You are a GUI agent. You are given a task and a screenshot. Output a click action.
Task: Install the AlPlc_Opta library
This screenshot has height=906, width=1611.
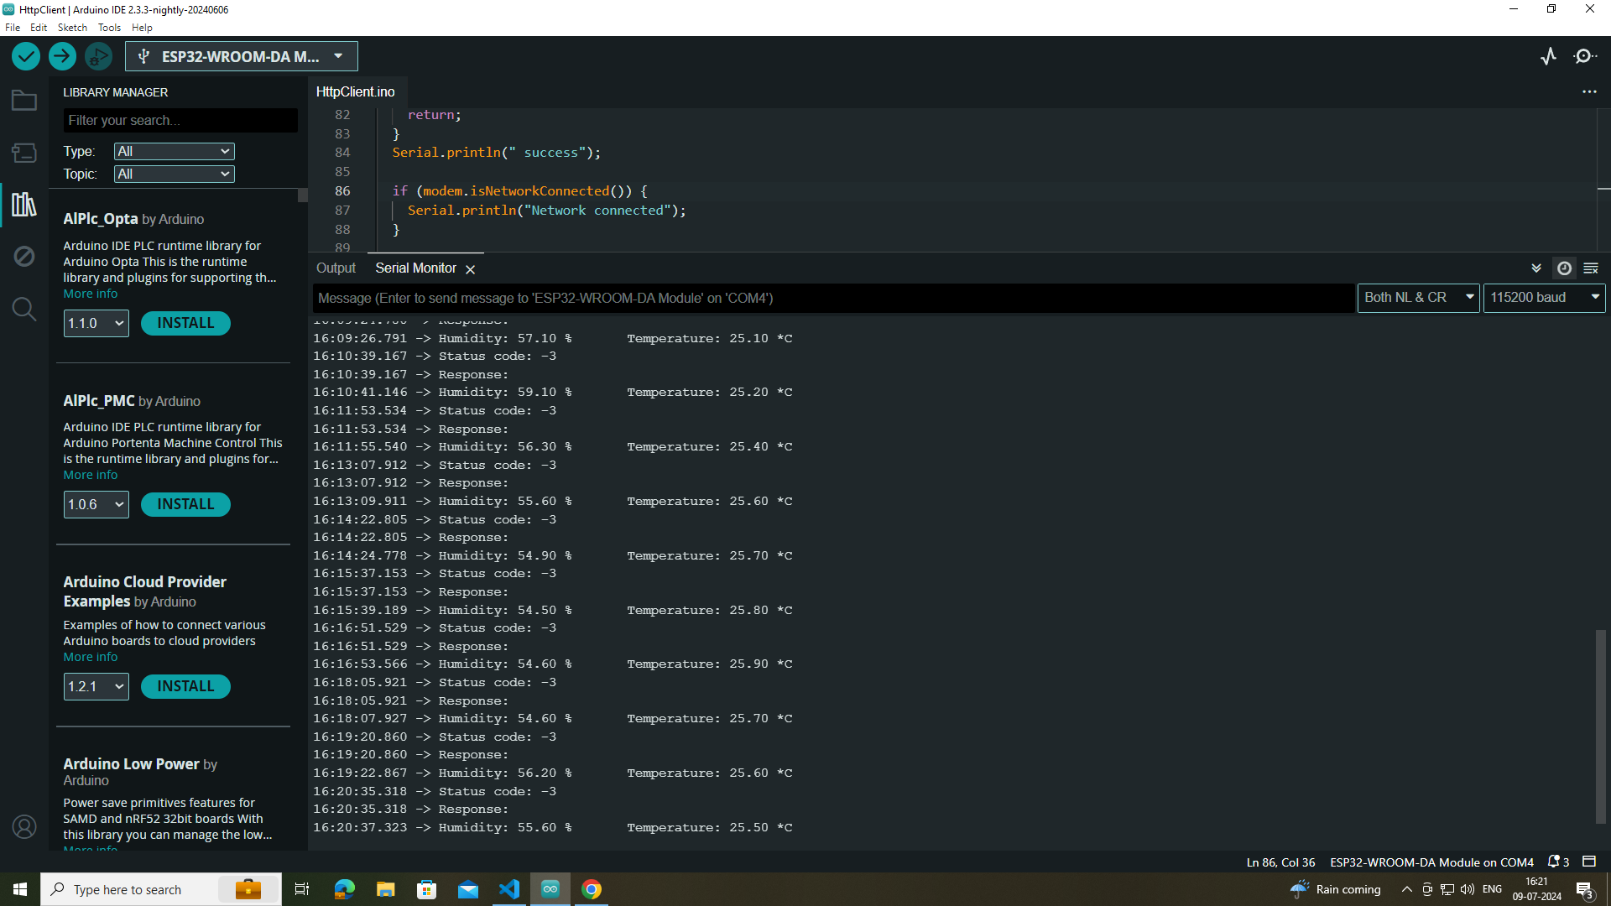[185, 323]
